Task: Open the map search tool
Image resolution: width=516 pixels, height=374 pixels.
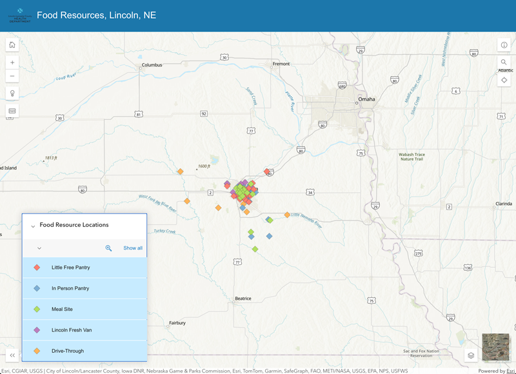Action: (x=504, y=62)
